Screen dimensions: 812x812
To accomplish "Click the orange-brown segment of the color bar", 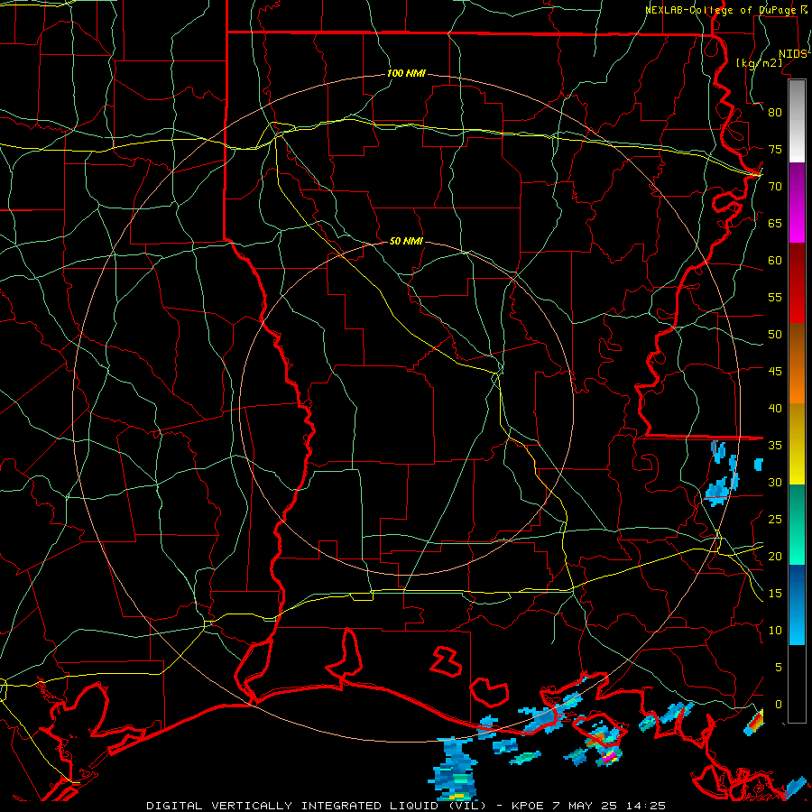I will (797, 364).
